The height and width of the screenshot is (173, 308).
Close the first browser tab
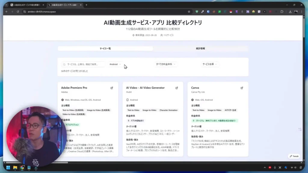tap(43, 5)
